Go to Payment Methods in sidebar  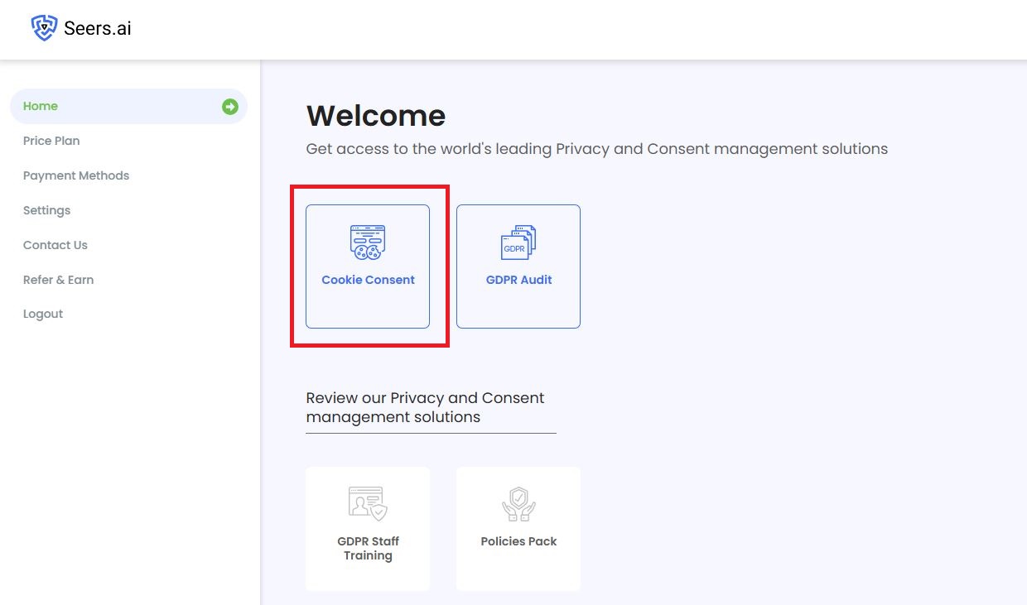coord(76,175)
